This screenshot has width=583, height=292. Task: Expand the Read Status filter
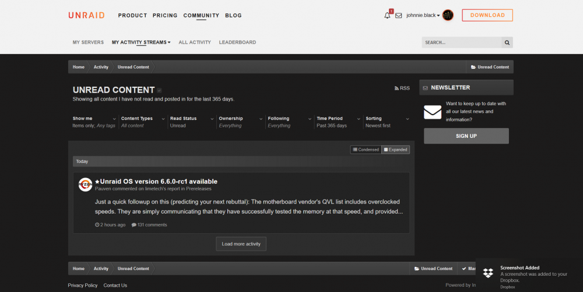point(192,122)
